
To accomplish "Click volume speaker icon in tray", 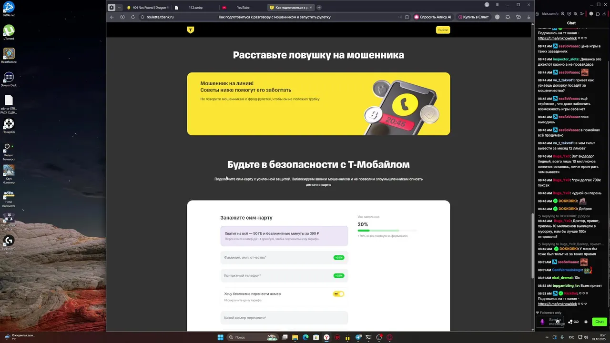I will pos(586,337).
